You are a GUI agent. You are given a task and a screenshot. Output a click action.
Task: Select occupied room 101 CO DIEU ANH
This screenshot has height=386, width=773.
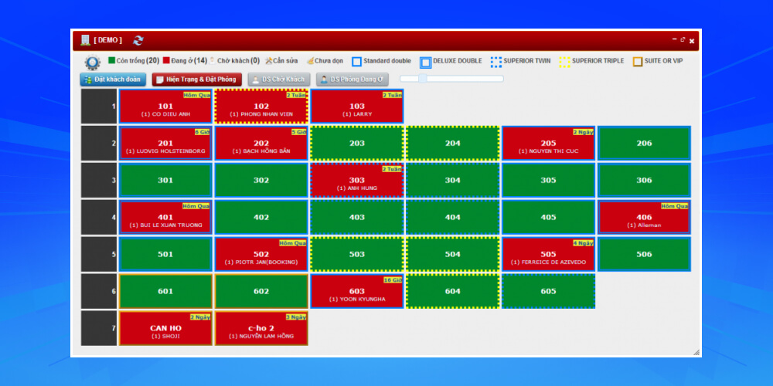pyautogui.click(x=165, y=107)
